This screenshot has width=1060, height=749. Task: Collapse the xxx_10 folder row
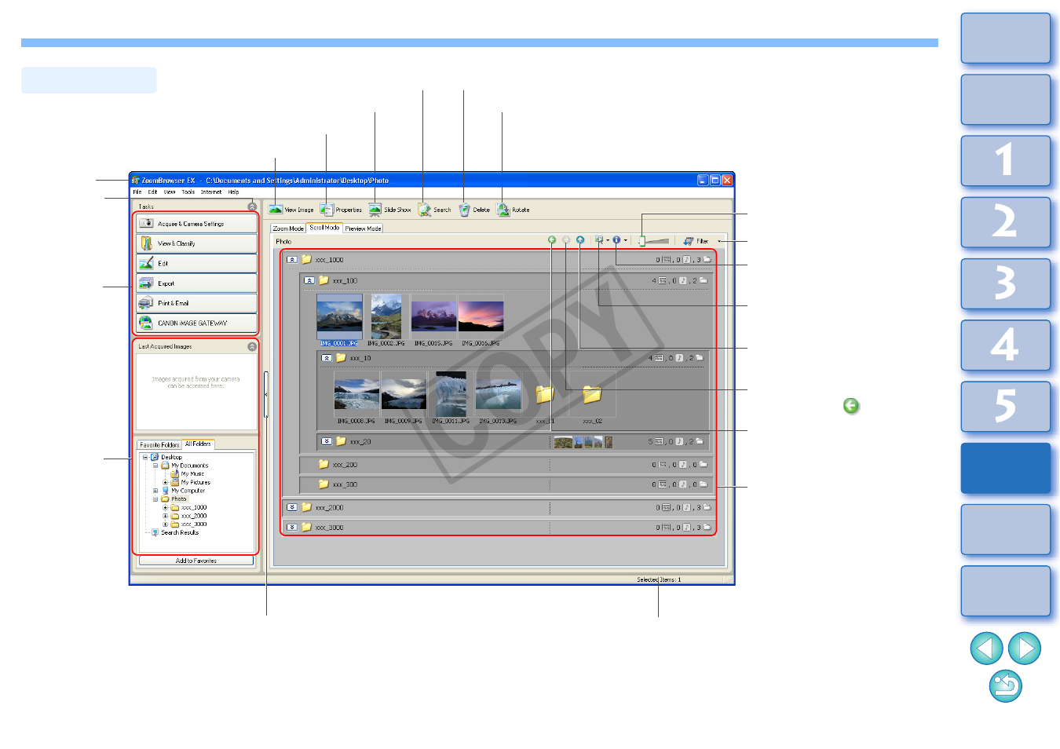tap(327, 358)
